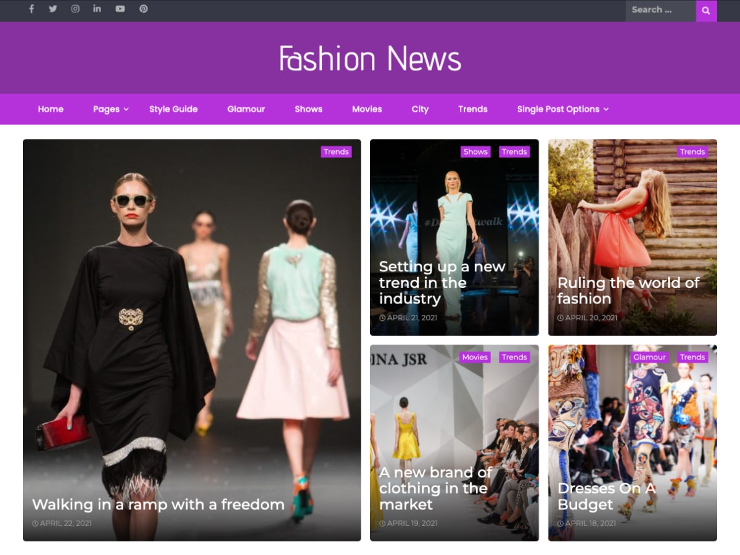Image resolution: width=740 pixels, height=555 pixels.
Task: Open the article Walking in a ramp with a freedom
Action: coord(158,504)
